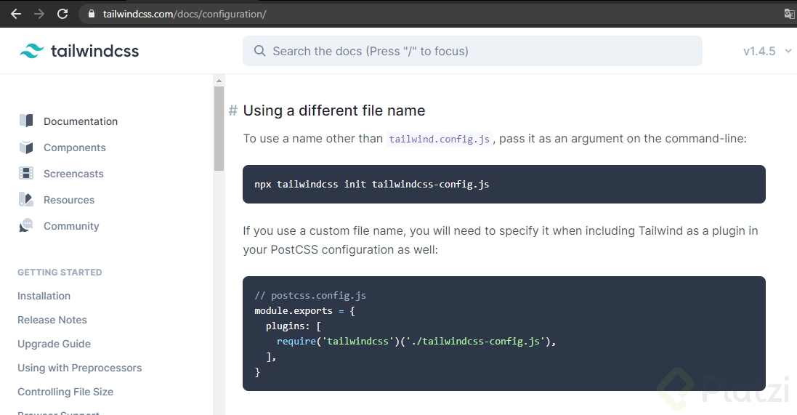Open Controlling File Size page
This screenshot has width=797, height=415.
click(65, 392)
